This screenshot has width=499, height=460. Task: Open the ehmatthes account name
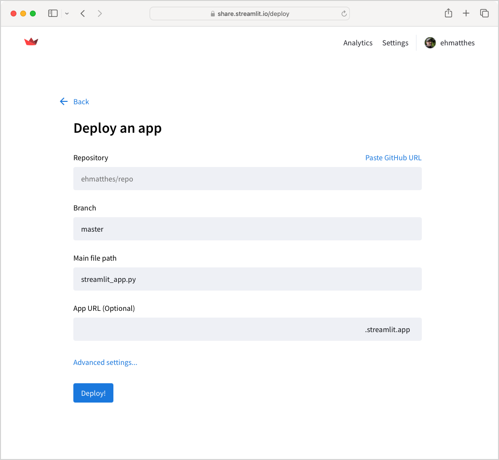coord(457,43)
